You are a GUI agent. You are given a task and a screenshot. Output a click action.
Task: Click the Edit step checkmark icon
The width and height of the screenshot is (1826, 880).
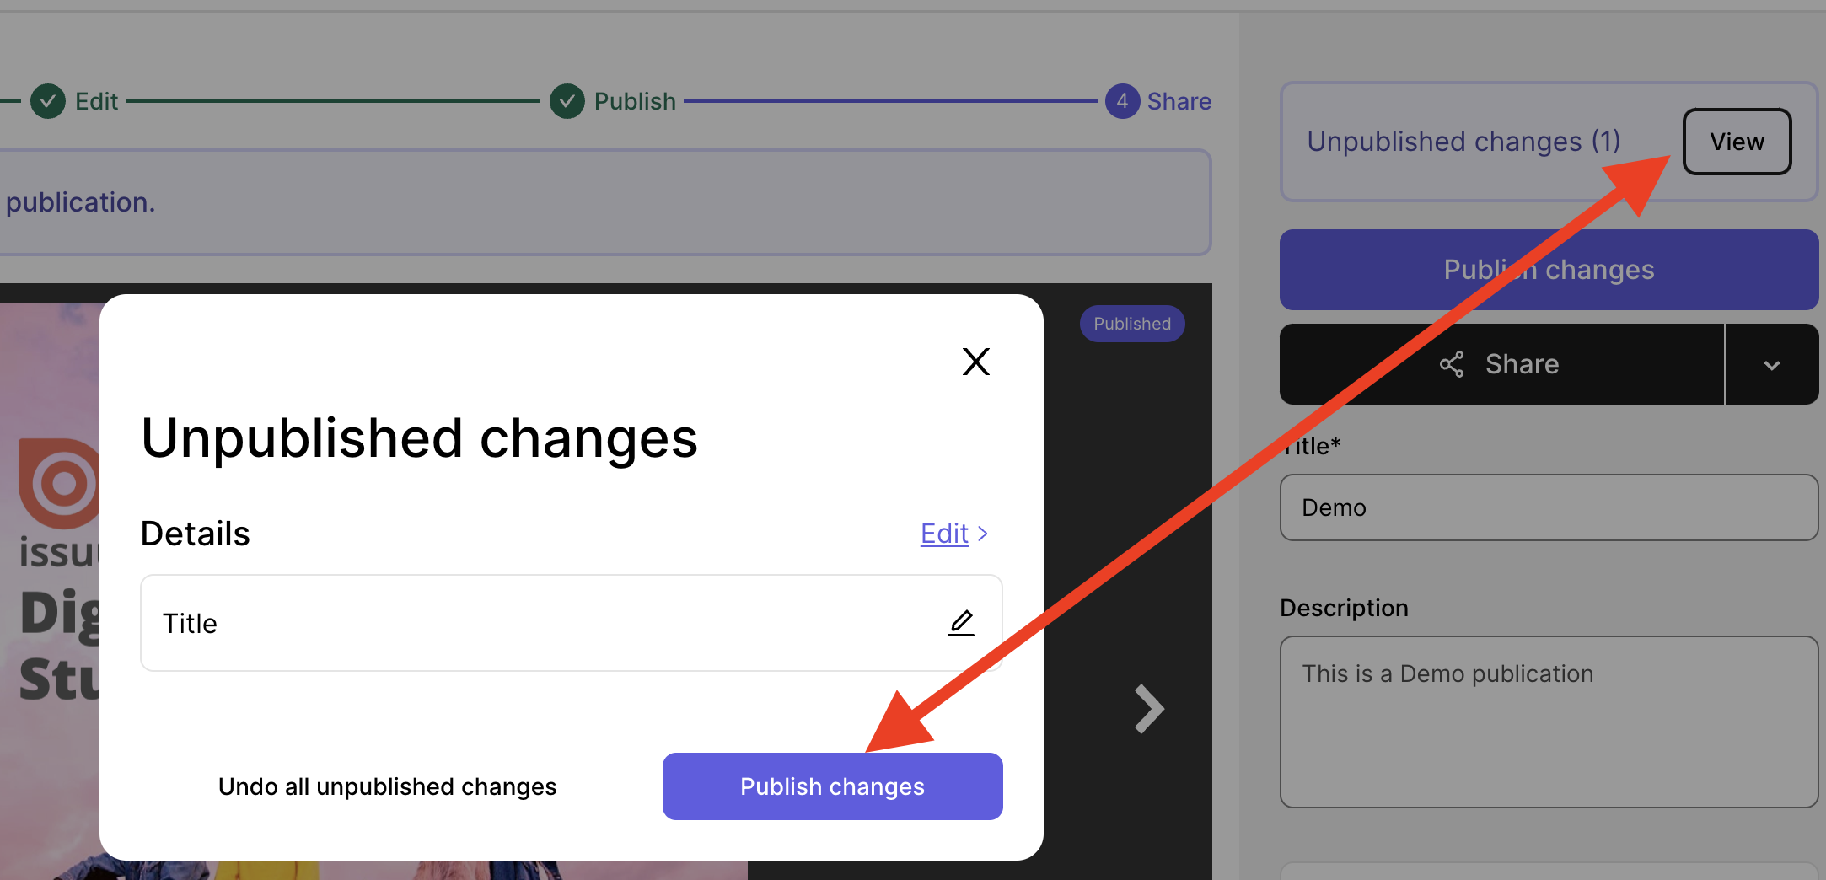click(48, 101)
